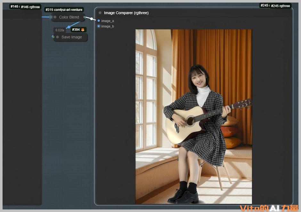Viewport: 301px width, 212px height.
Task: Click the image_b input socket
Action: click(x=99, y=26)
